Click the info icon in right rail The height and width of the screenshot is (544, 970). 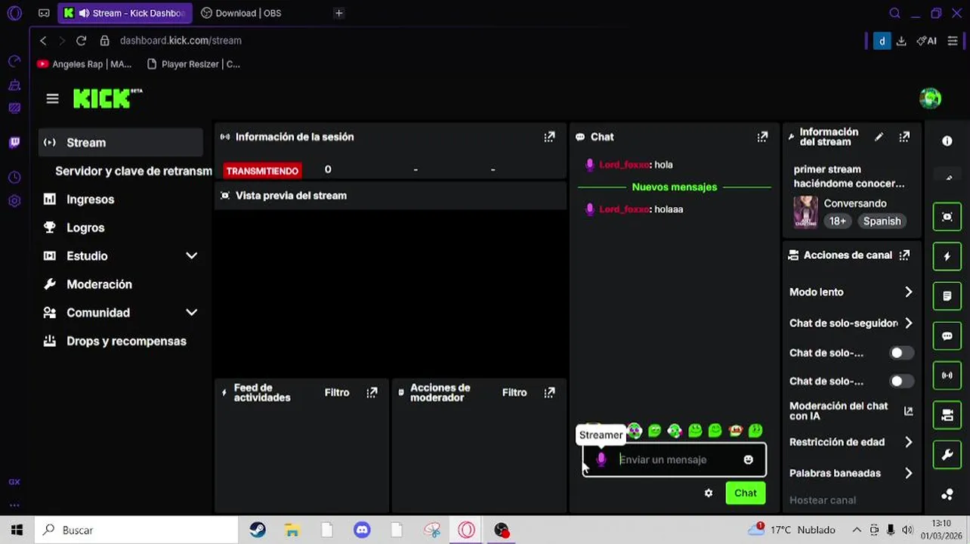[947, 141]
